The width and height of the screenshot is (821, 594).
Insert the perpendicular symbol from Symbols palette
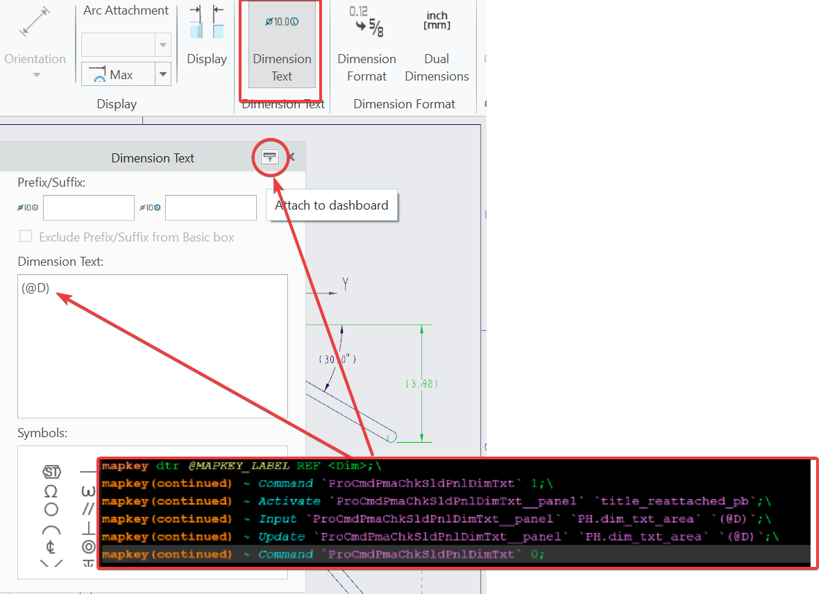coord(87,528)
